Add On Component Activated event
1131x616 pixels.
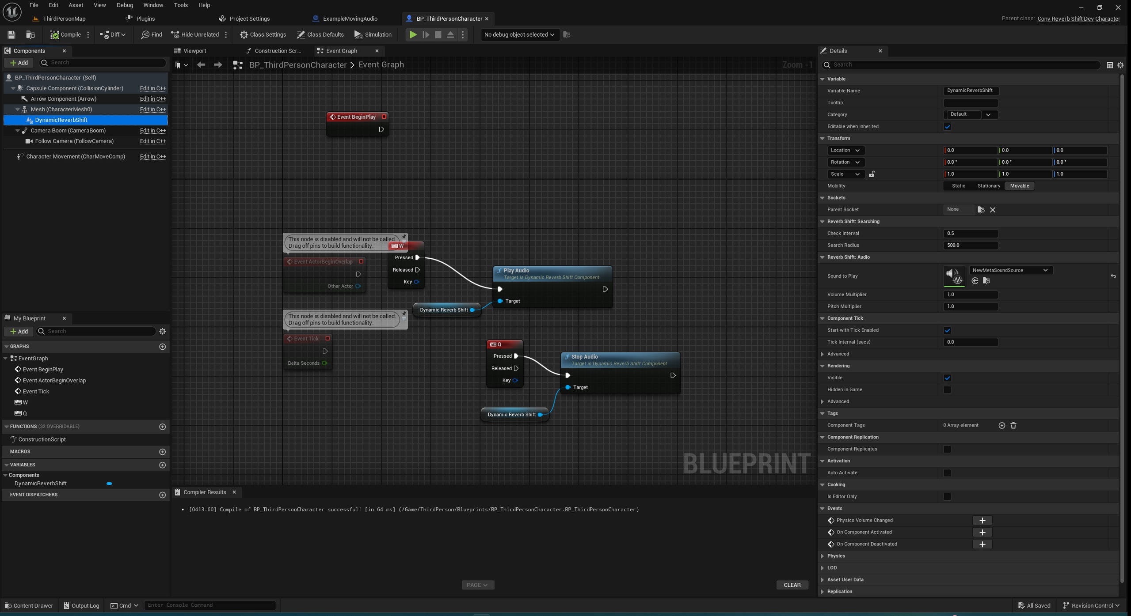(982, 532)
